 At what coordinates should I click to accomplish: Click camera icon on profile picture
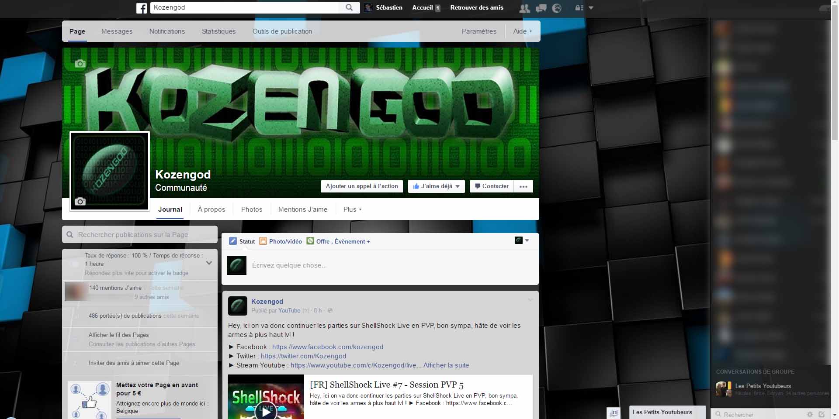[x=80, y=201]
